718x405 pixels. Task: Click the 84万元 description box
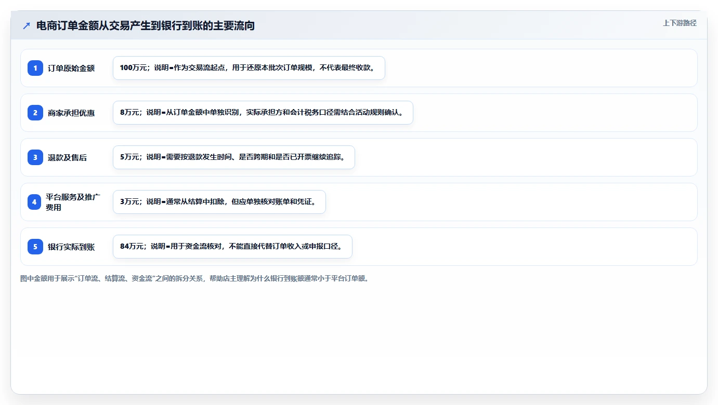[x=232, y=247]
